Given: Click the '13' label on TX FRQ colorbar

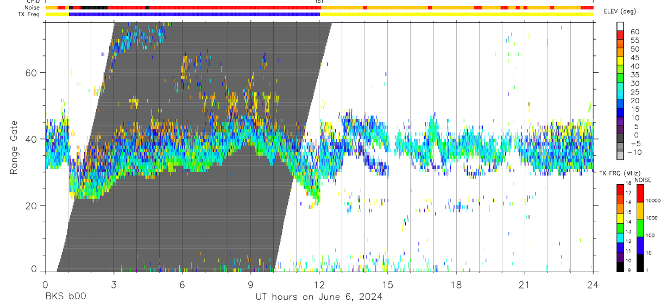Looking at the screenshot, I should (627, 232).
